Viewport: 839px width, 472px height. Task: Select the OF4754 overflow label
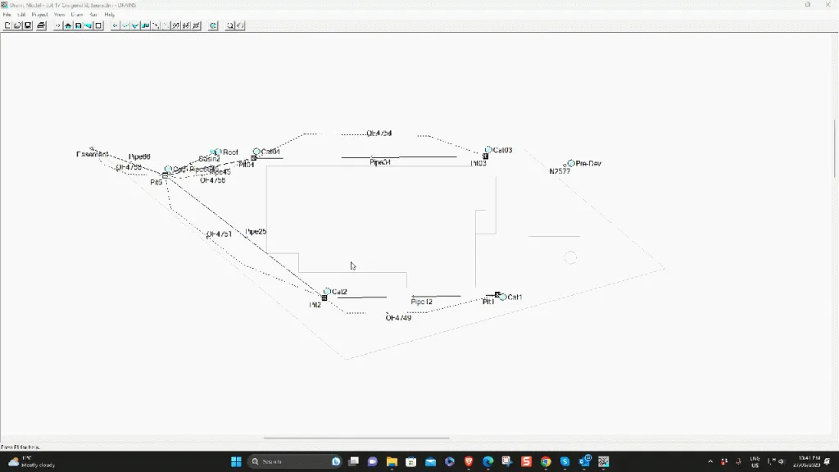click(x=379, y=134)
